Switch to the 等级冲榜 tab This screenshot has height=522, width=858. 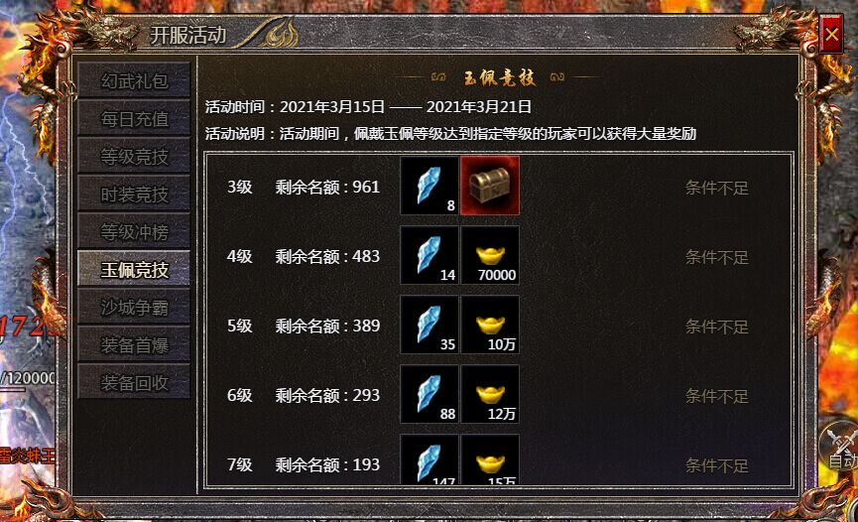134,231
